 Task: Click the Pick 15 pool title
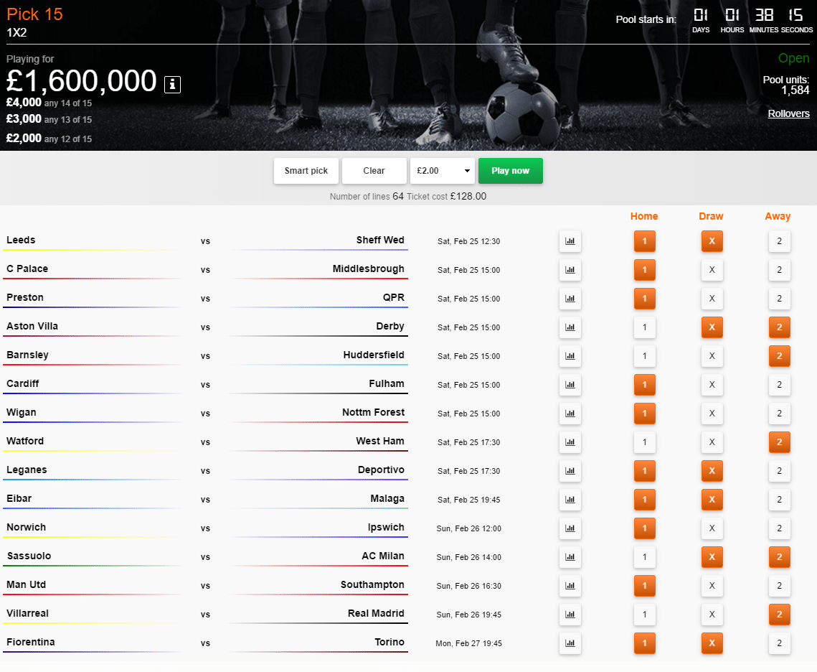click(34, 14)
